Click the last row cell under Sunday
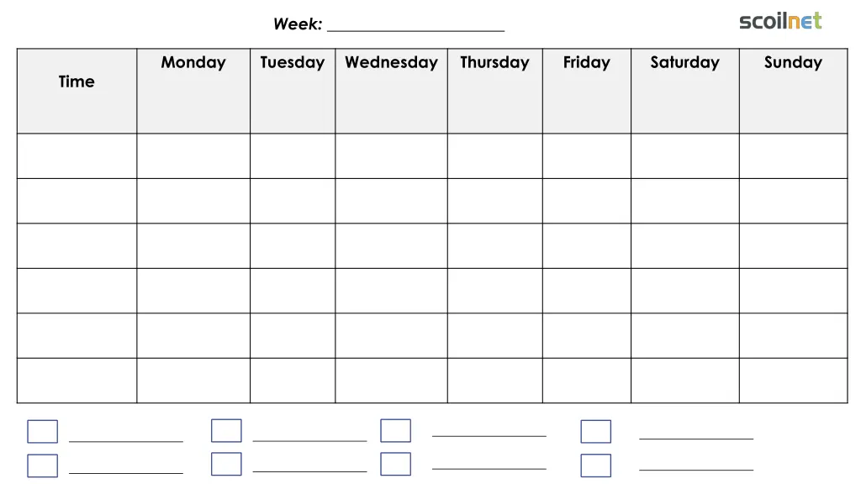 tap(794, 381)
